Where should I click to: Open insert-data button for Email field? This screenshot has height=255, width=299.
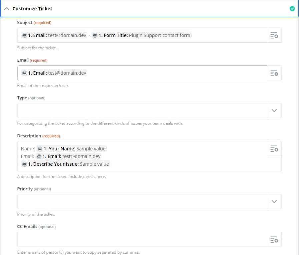click(x=274, y=73)
